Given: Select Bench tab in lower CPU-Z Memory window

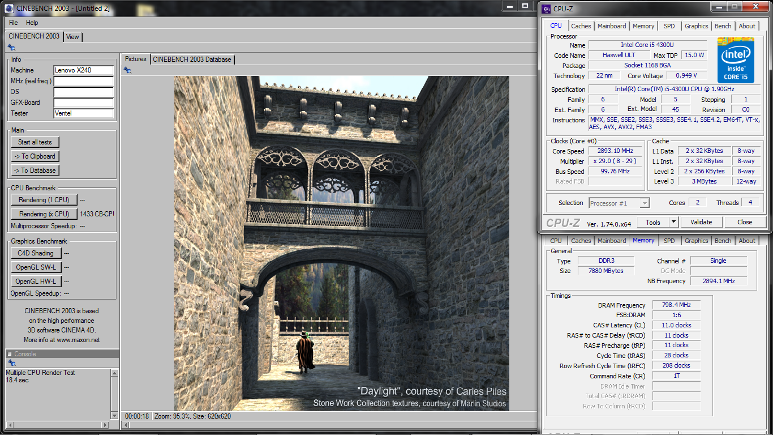Looking at the screenshot, I should pyautogui.click(x=723, y=241).
